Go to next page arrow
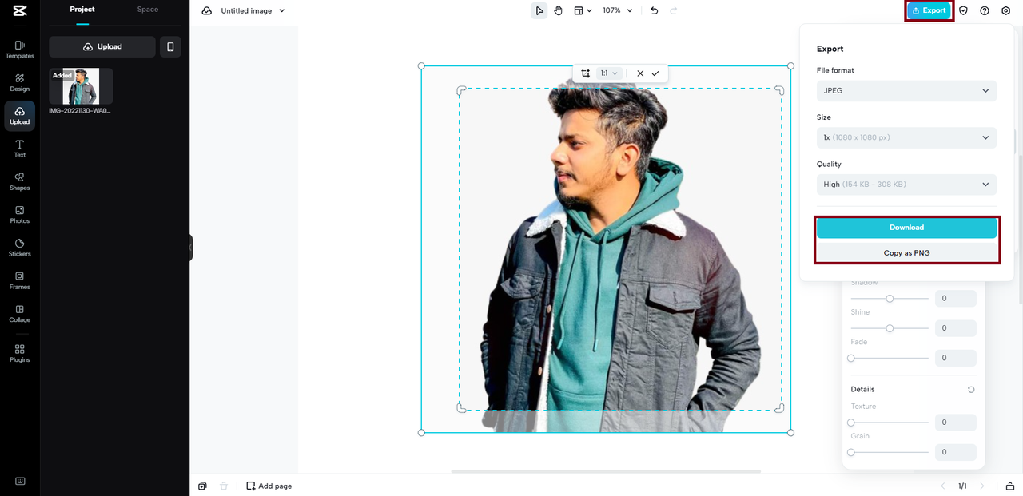1023x496 pixels. 982,486
